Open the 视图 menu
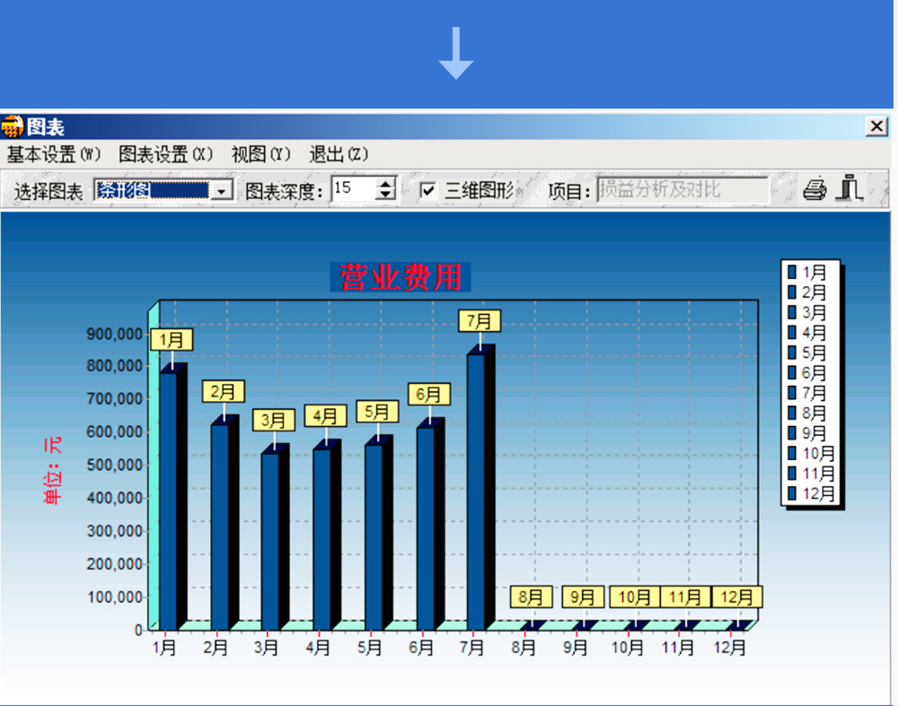 (x=261, y=154)
